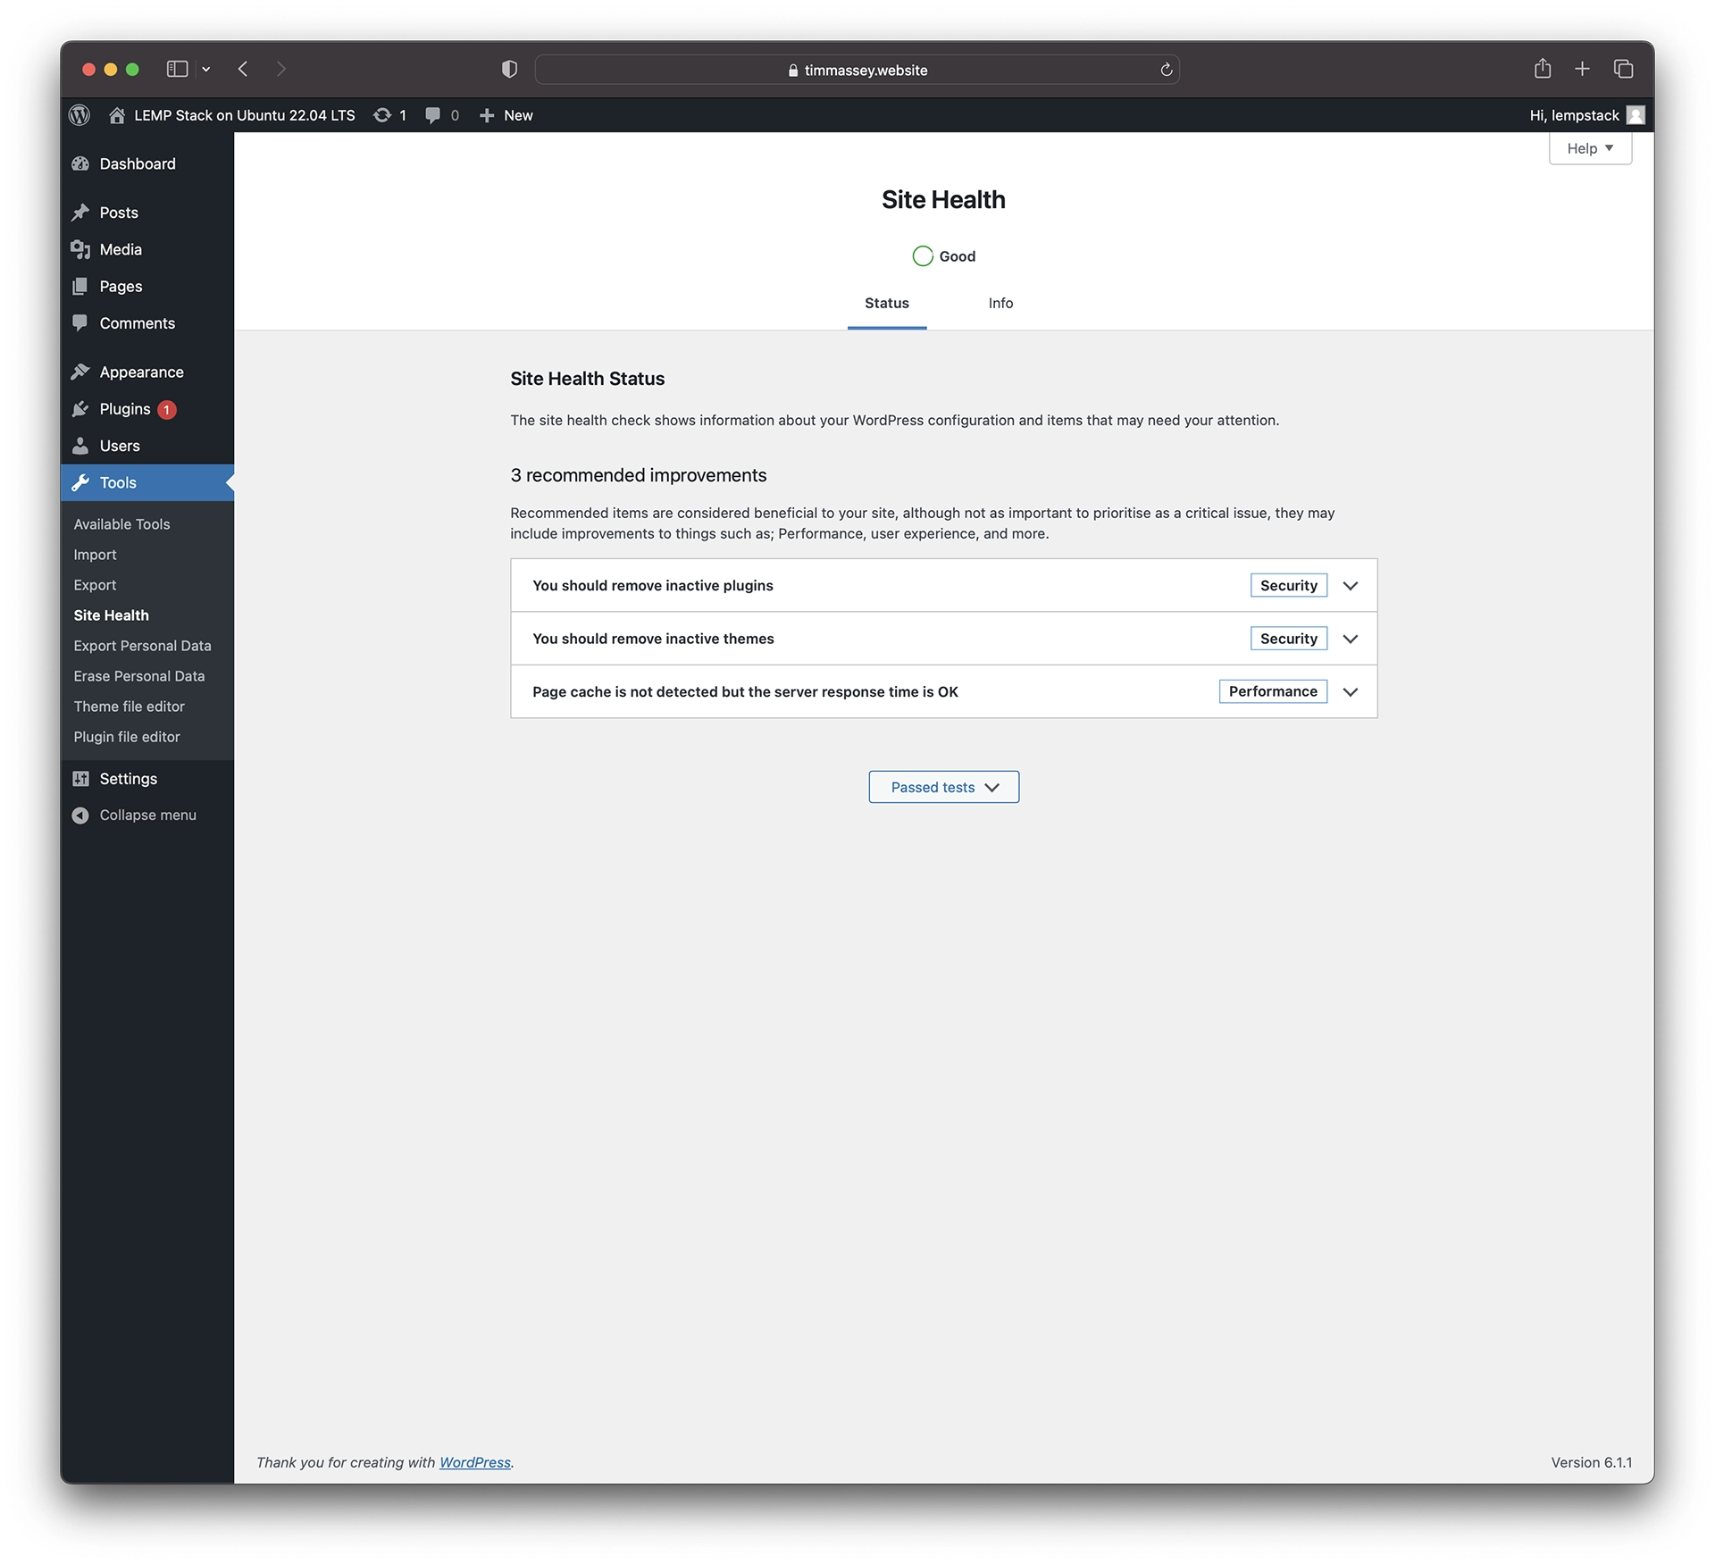Open the Safari sidebar dropdown arrow
Image resolution: width=1715 pixels, height=1564 pixels.
point(206,69)
